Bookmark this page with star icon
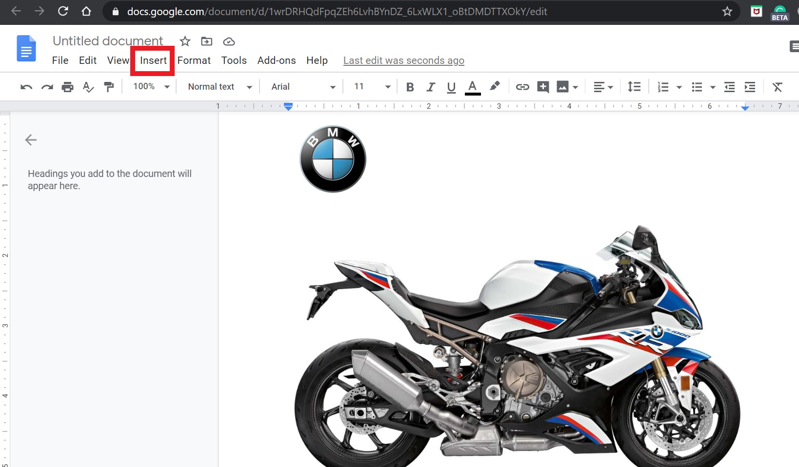The height and width of the screenshot is (467, 799). coord(727,11)
